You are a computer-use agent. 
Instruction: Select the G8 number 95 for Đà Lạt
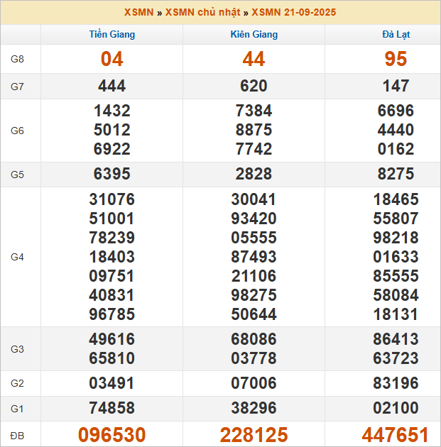[x=396, y=60]
